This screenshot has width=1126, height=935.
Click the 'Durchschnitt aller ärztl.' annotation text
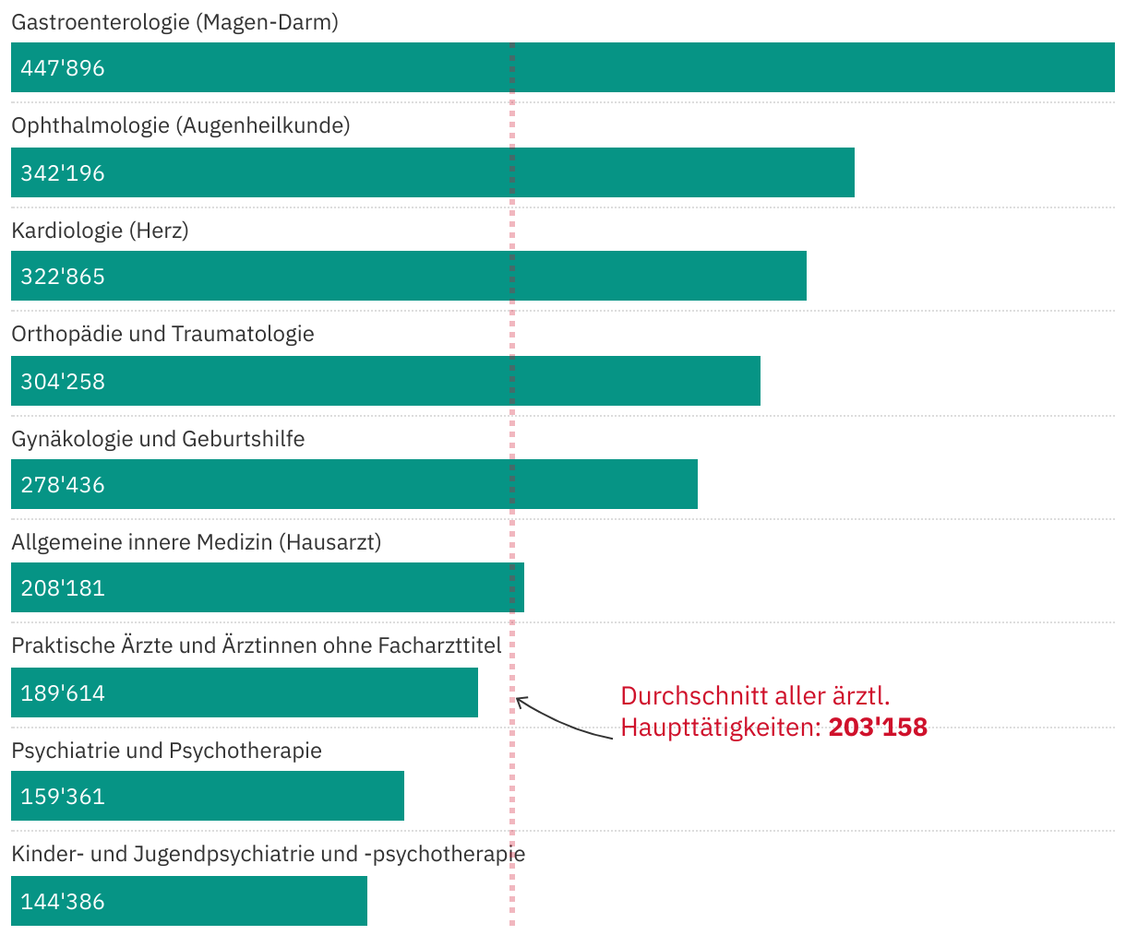tap(755, 695)
